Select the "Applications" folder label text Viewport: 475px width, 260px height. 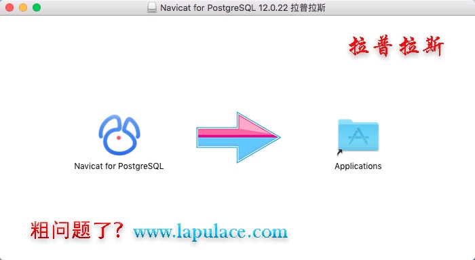[358, 166]
